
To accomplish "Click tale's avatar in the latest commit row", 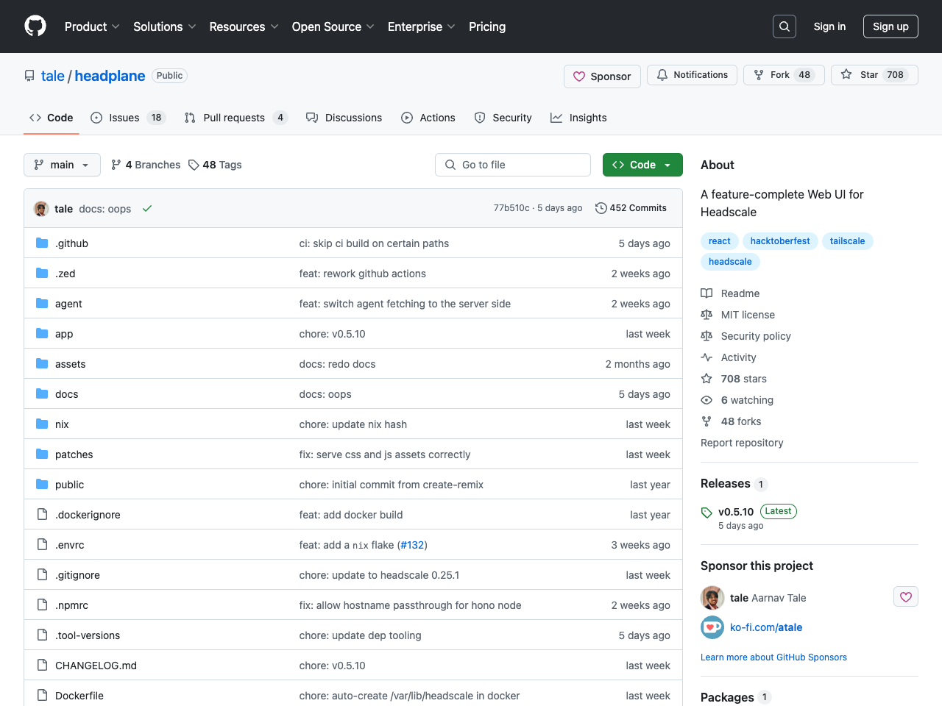I will pyautogui.click(x=41, y=208).
